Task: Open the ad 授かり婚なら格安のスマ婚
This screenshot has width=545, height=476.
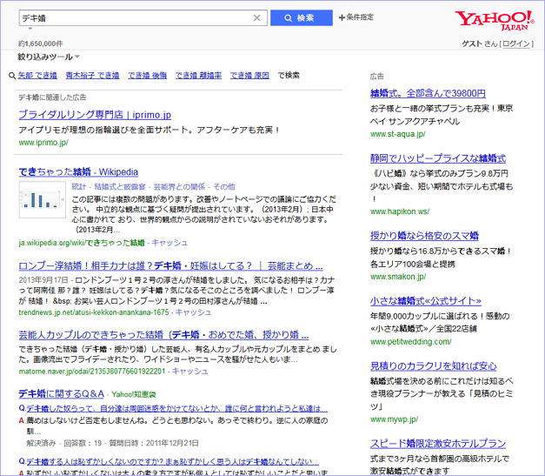Action: [x=424, y=236]
